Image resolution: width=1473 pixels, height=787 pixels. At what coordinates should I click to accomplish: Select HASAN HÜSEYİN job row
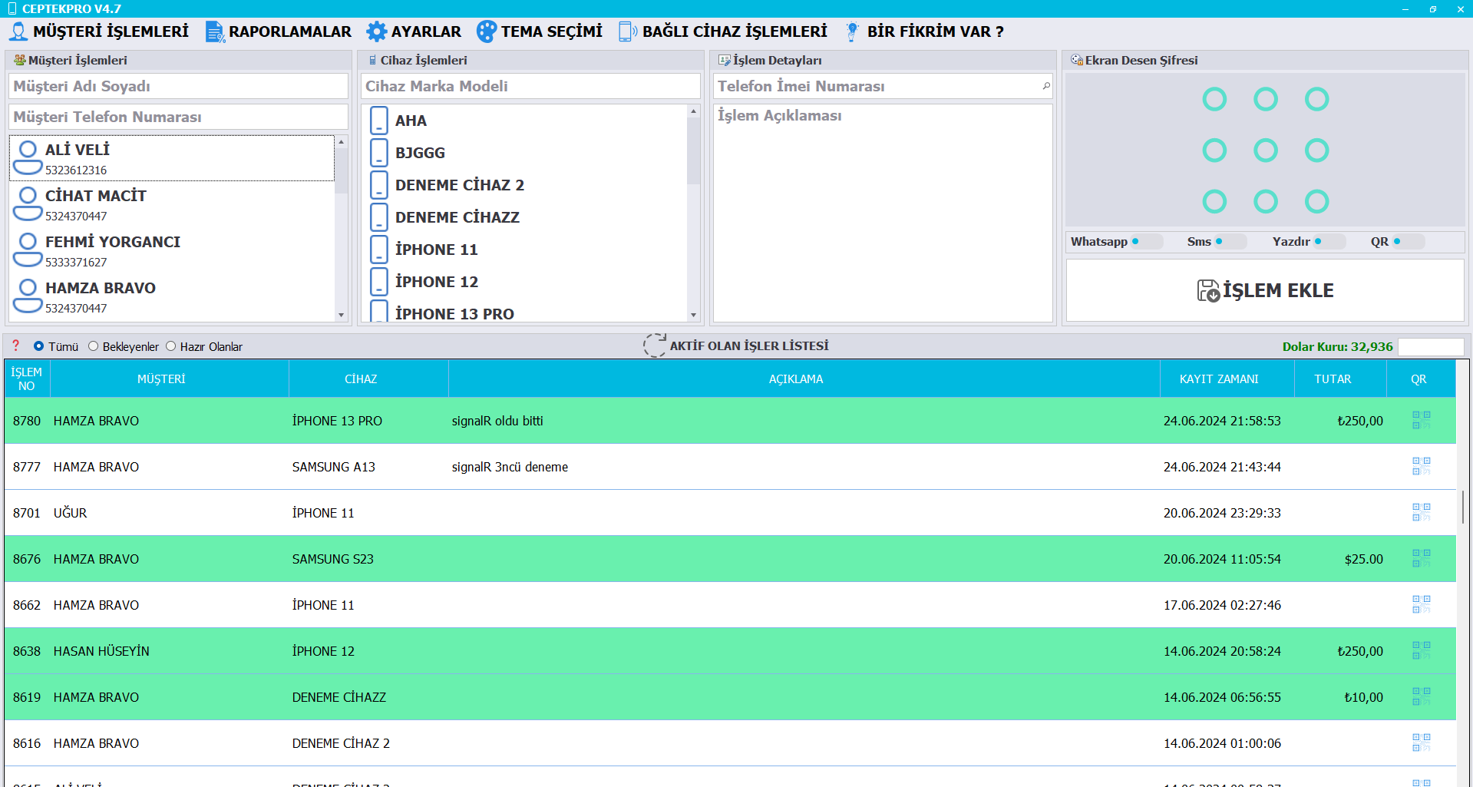pyautogui.click(x=730, y=650)
